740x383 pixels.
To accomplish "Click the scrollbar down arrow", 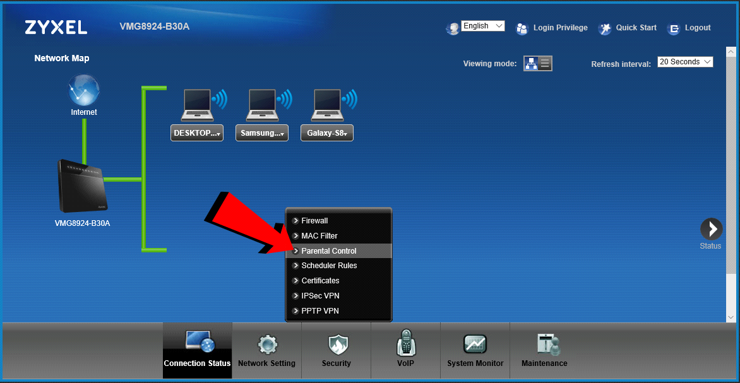I will (731, 317).
